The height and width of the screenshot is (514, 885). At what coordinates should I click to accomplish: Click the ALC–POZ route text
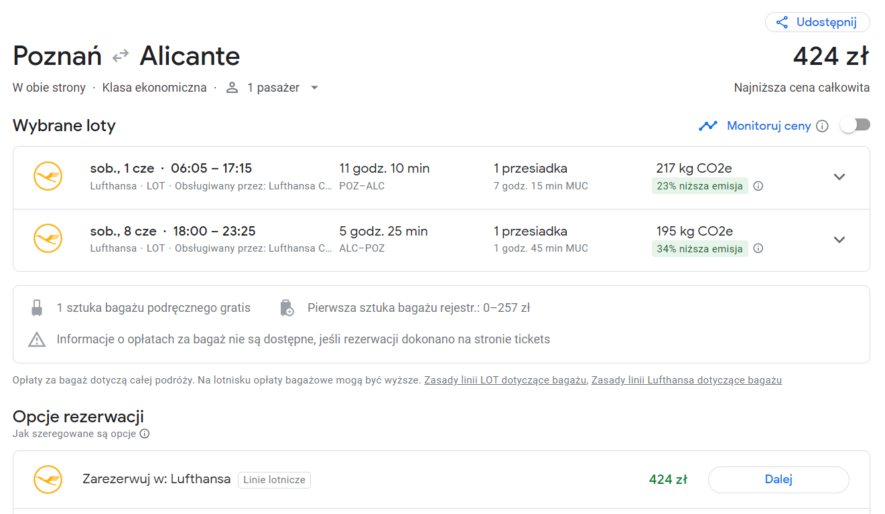(x=362, y=248)
